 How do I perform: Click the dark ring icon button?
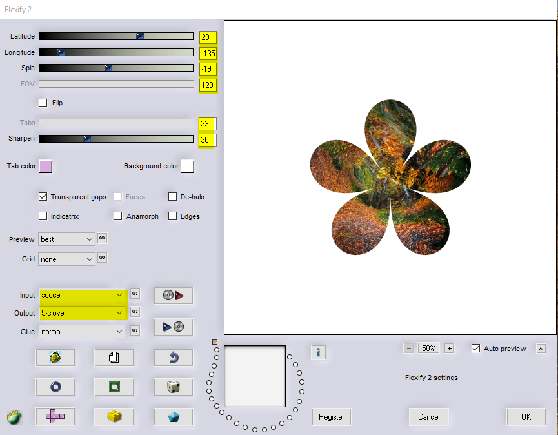[x=55, y=387]
